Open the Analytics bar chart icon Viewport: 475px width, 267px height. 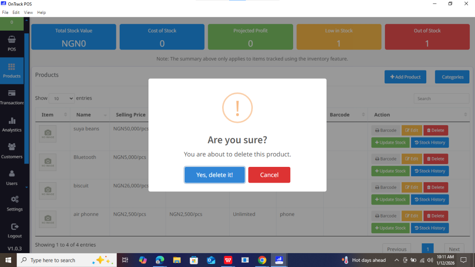point(12,121)
